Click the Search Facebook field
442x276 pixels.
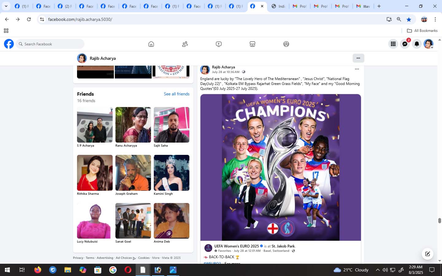(x=51, y=44)
